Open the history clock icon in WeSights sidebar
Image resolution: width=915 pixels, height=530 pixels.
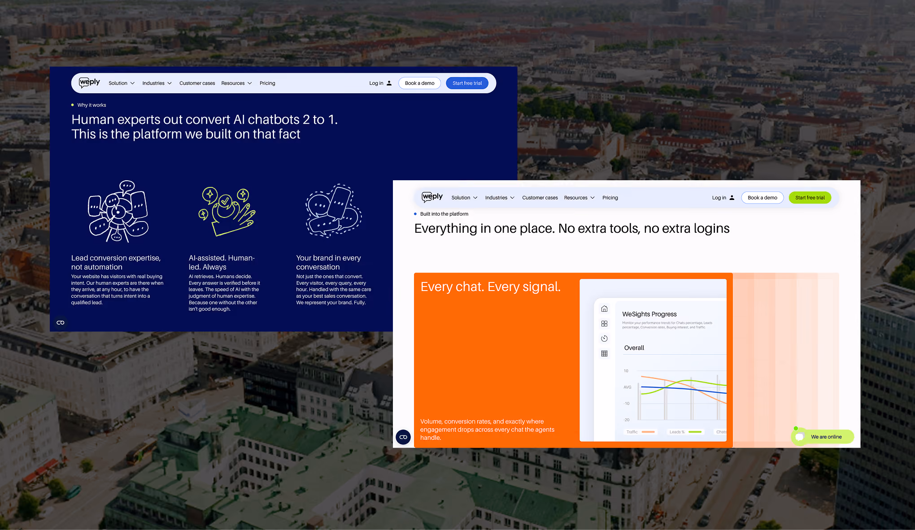[x=605, y=339]
